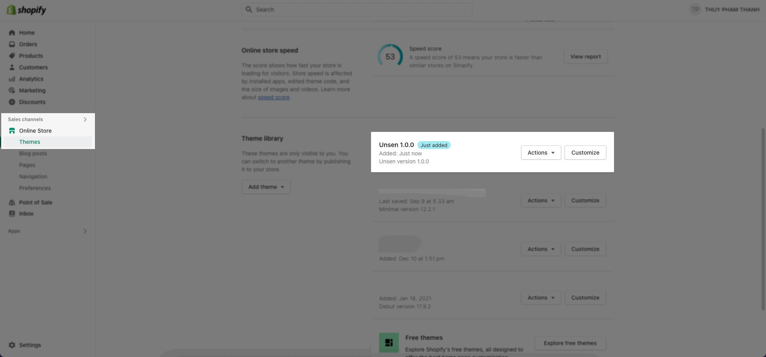The height and width of the screenshot is (357, 766).
Task: Open Discounts in the sidebar
Action: [x=32, y=102]
